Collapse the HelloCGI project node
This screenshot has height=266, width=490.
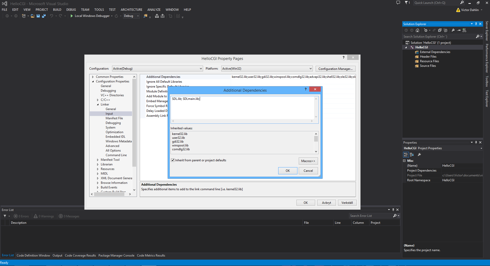pos(406,47)
